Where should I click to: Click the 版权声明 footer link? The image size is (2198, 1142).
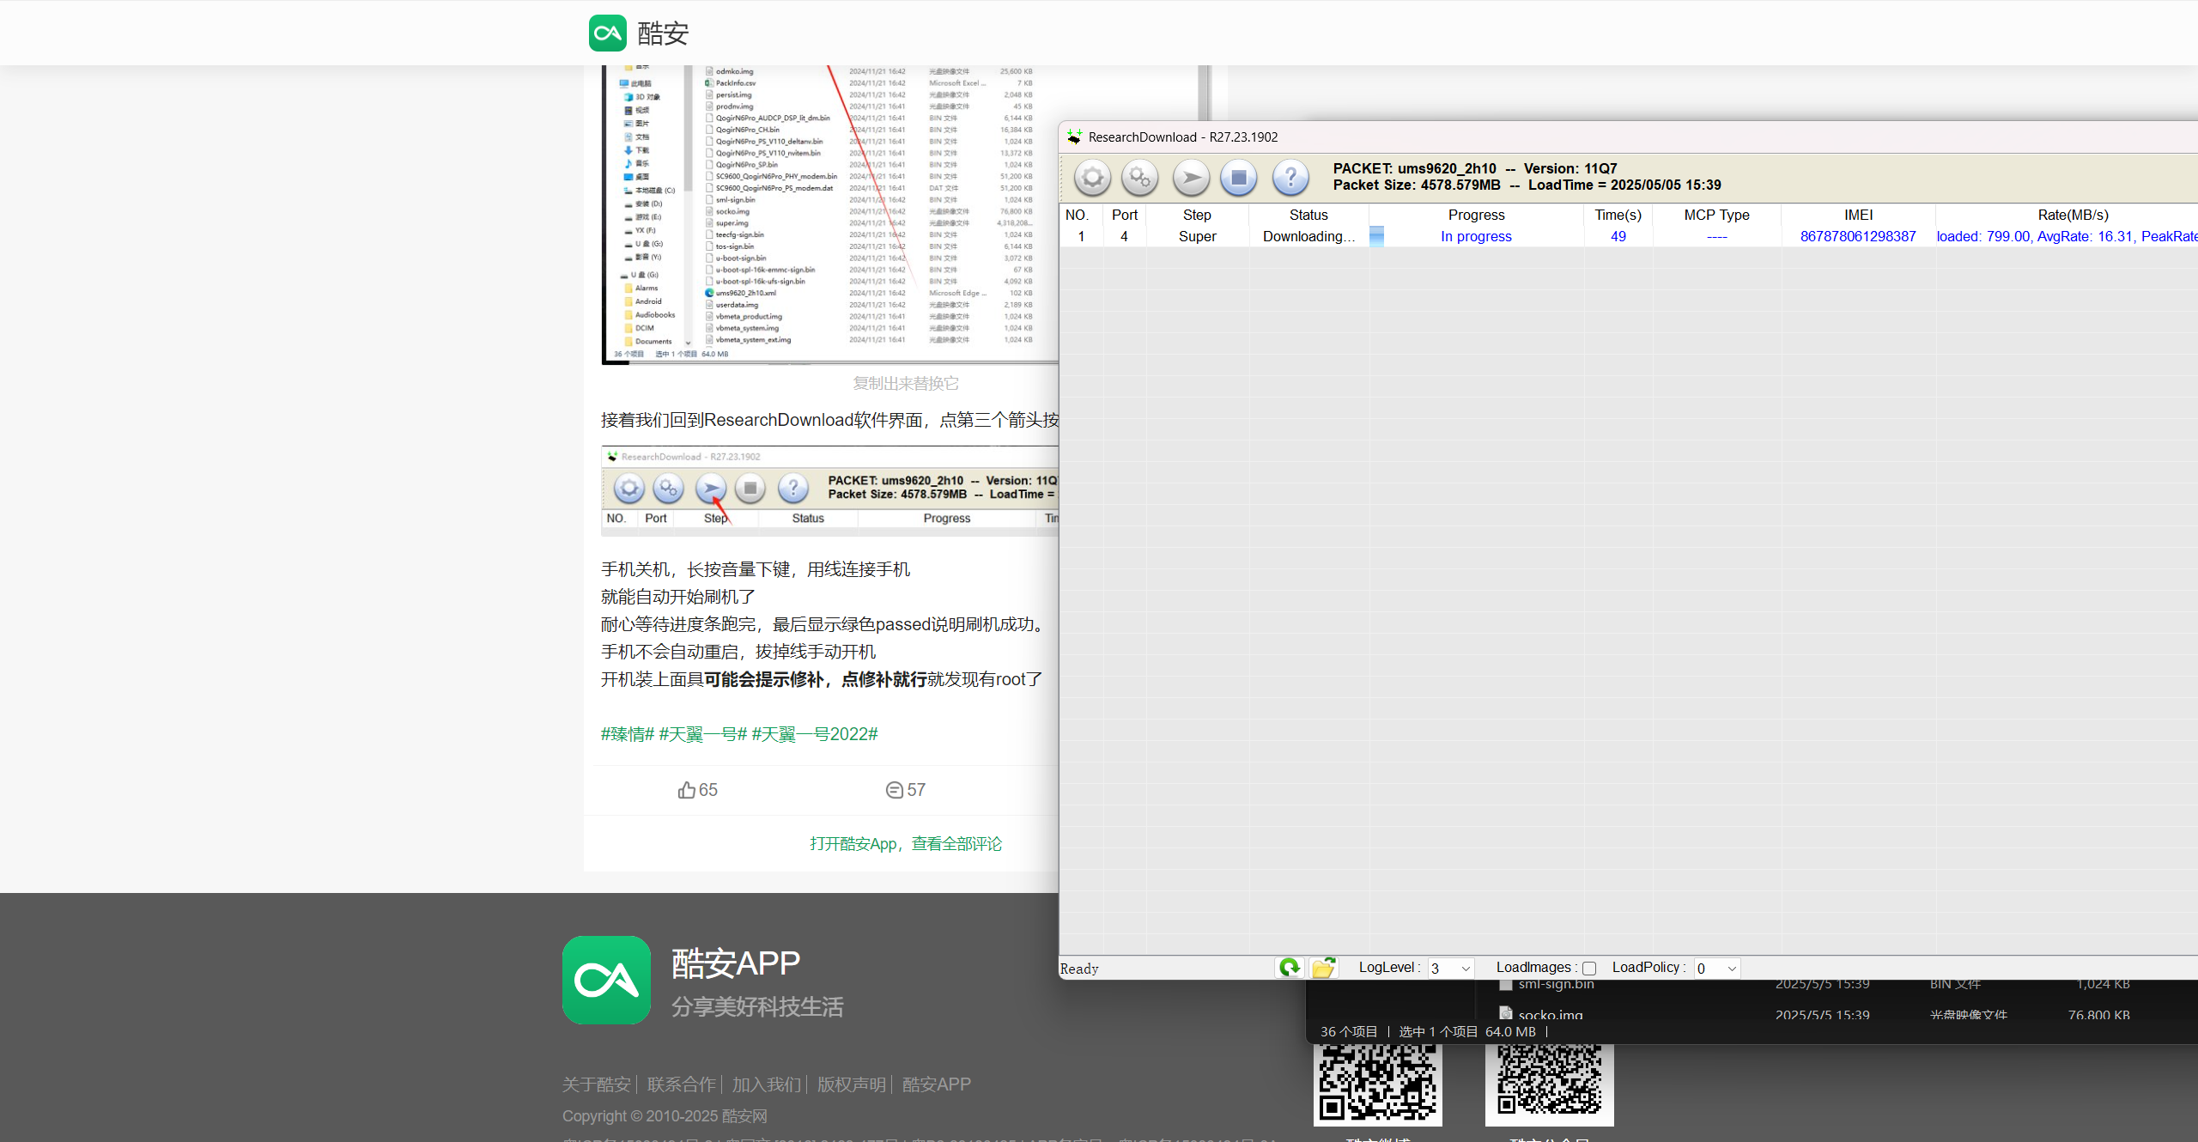tap(851, 1084)
